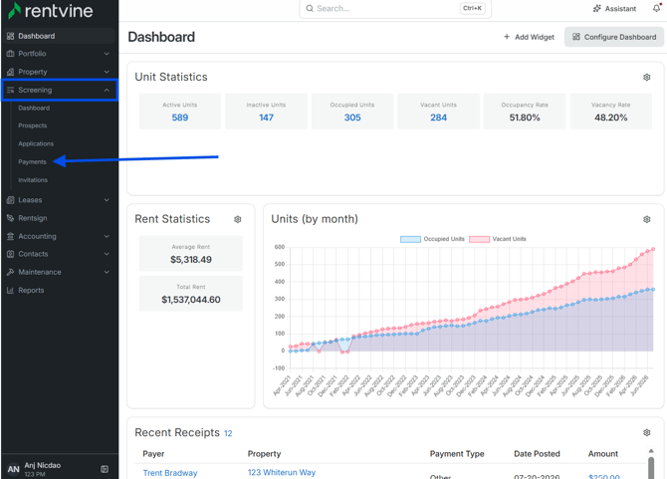667x479 pixels.
Task: Open Recent Receipts widget settings gear
Action: pyautogui.click(x=646, y=432)
